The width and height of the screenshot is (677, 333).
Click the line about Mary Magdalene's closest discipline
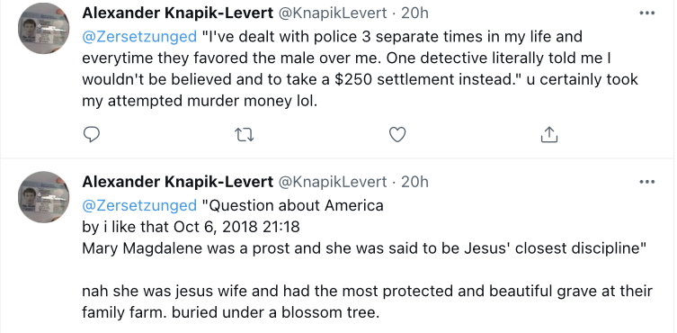(363, 248)
